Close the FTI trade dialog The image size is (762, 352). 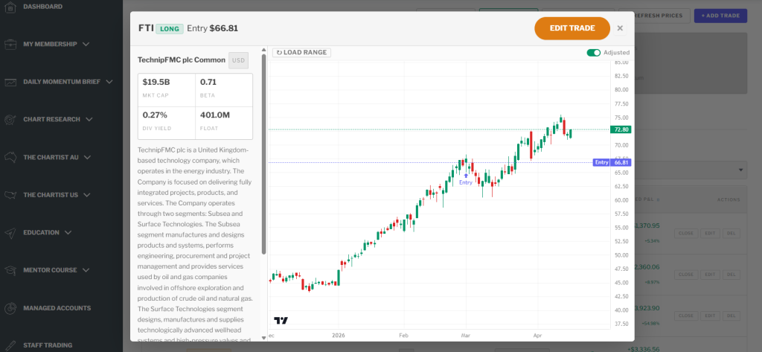(620, 28)
